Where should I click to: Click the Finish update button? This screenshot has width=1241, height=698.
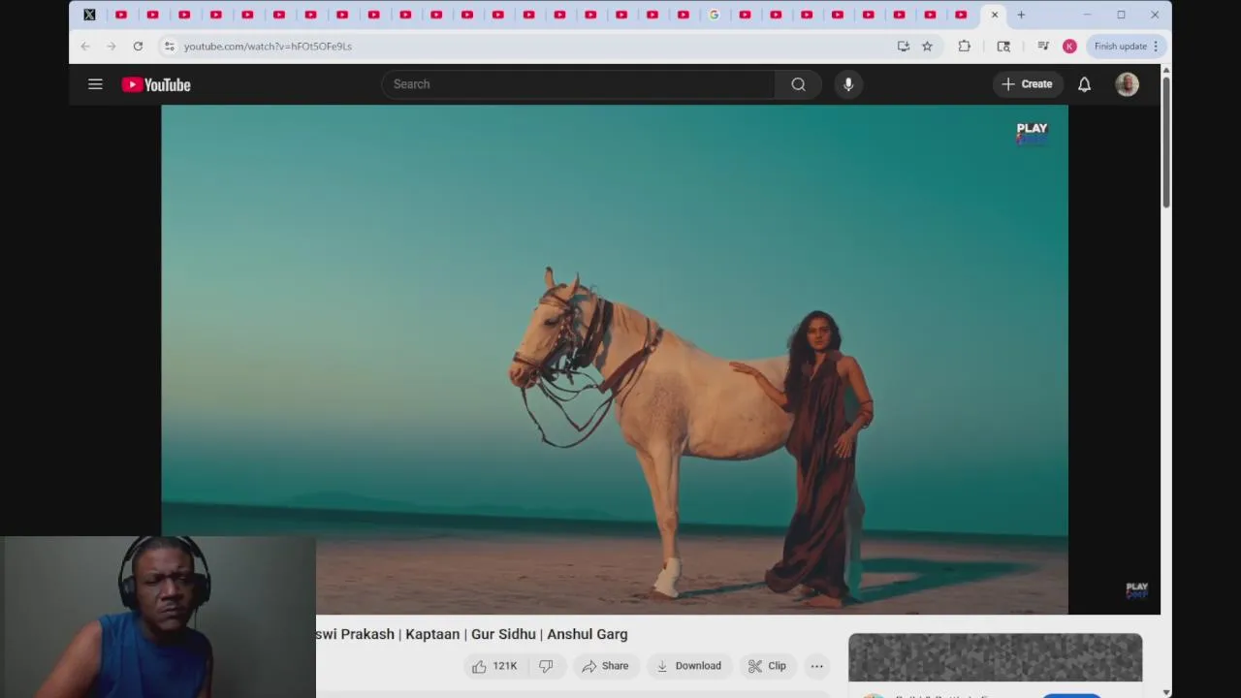click(x=1126, y=46)
